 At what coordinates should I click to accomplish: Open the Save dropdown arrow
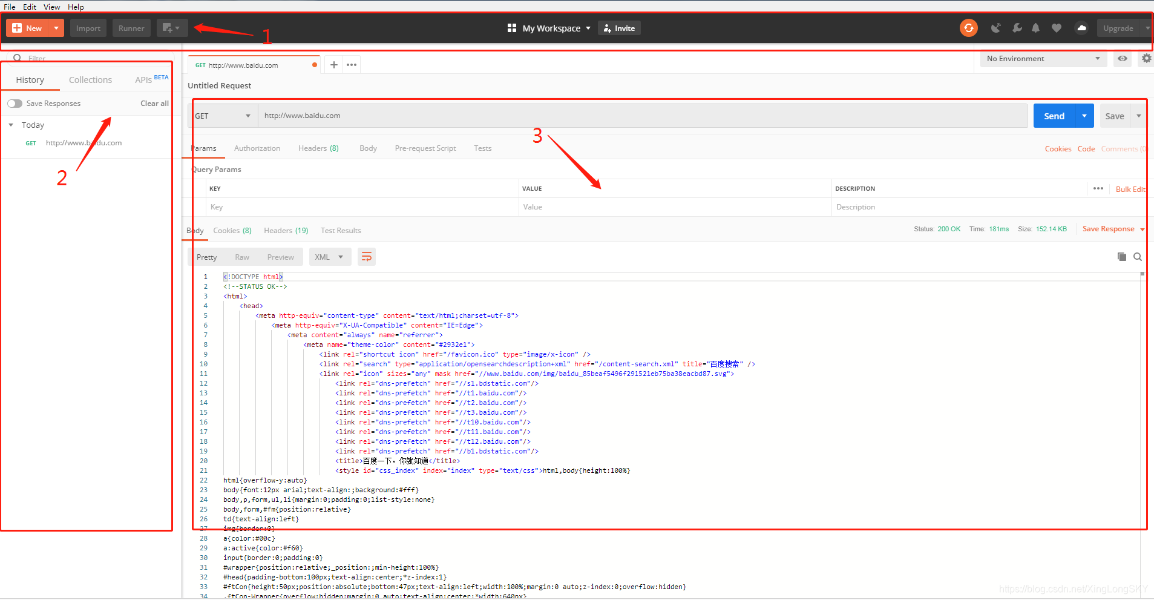pyautogui.click(x=1138, y=116)
